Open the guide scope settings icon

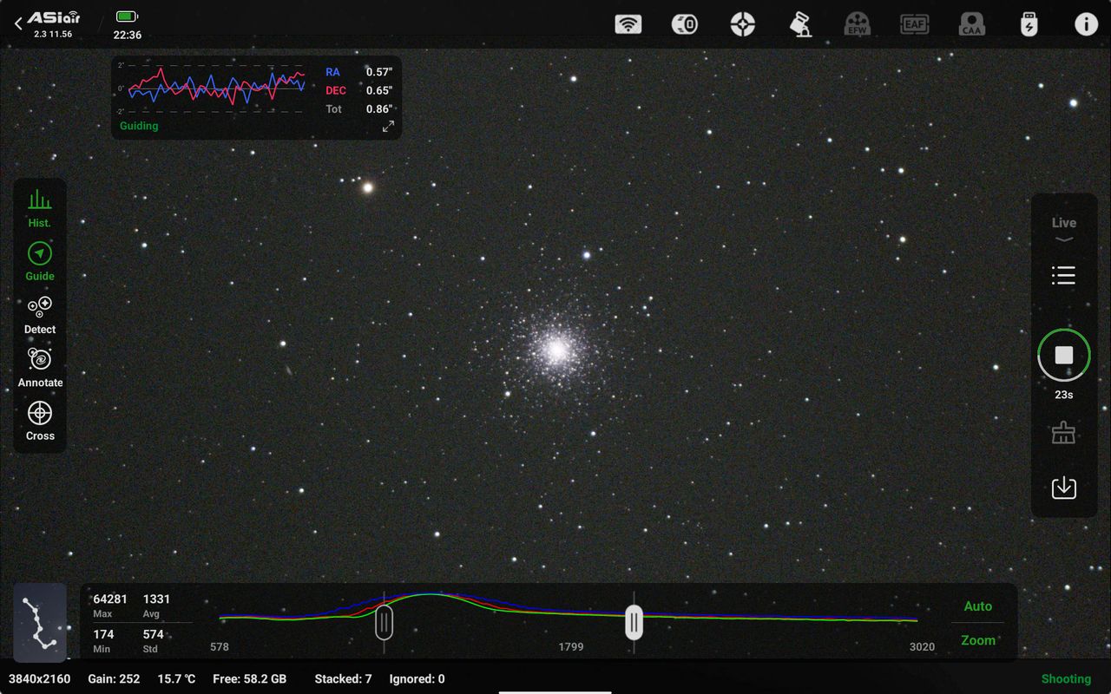pos(742,24)
